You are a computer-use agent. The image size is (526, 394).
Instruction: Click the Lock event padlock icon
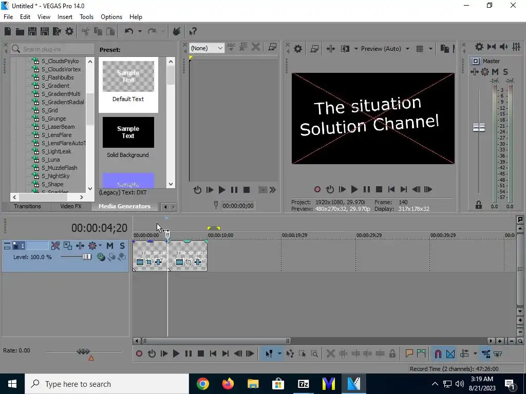click(392, 354)
